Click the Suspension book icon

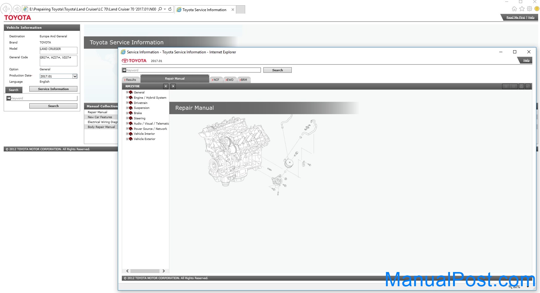pos(131,108)
